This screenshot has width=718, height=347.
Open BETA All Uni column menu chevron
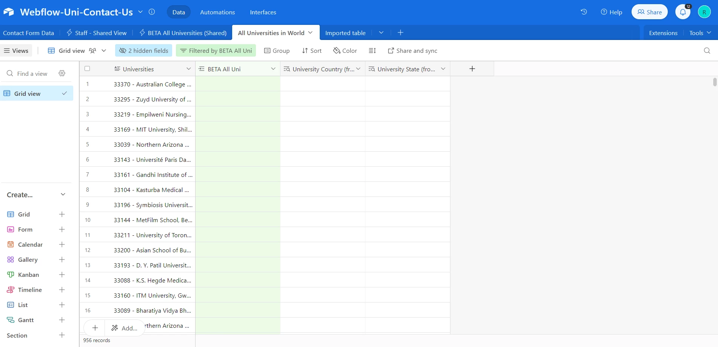coord(273,69)
